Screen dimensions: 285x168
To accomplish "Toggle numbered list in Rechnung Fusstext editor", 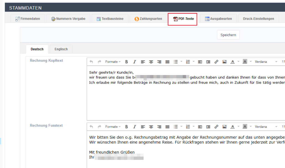I will click(x=188, y=127).
